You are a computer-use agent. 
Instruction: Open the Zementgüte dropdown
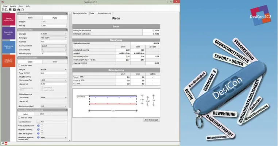(x=54, y=38)
